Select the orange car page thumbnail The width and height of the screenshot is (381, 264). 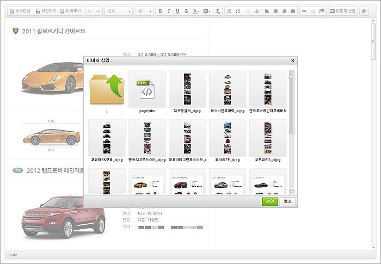pyautogui.click(x=147, y=181)
